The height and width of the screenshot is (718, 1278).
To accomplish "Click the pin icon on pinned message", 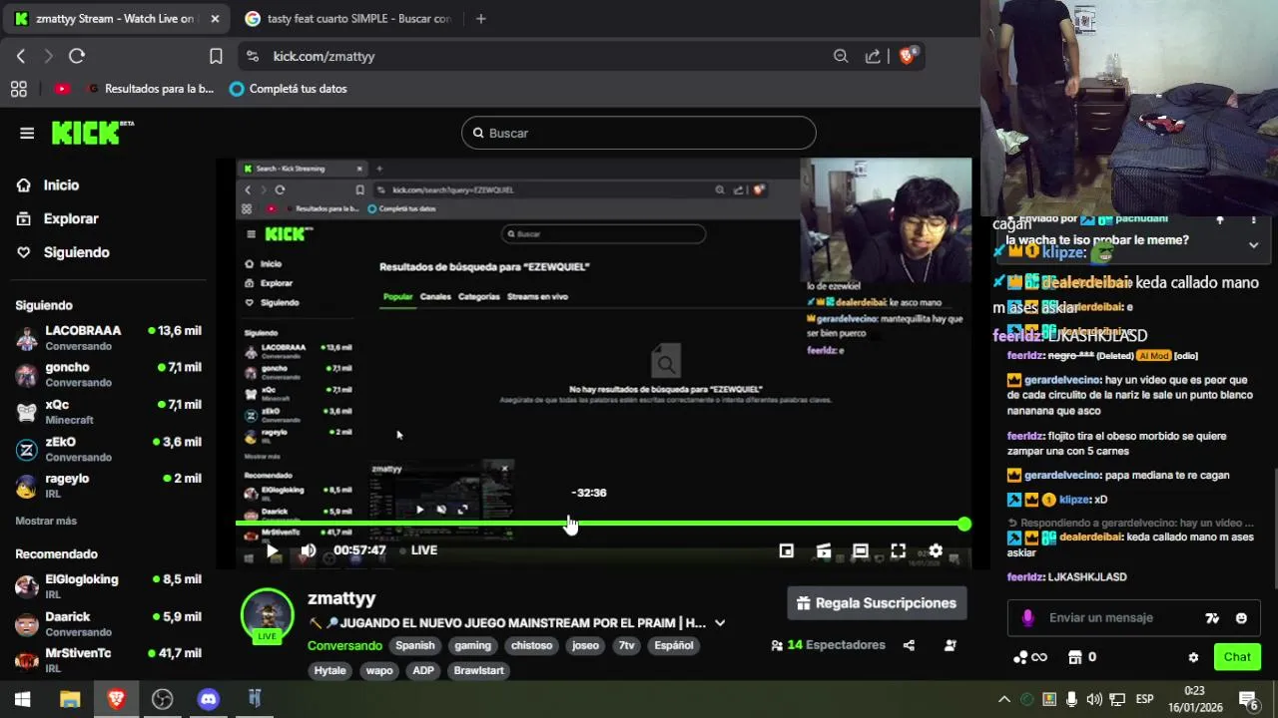I will 1219,219.
